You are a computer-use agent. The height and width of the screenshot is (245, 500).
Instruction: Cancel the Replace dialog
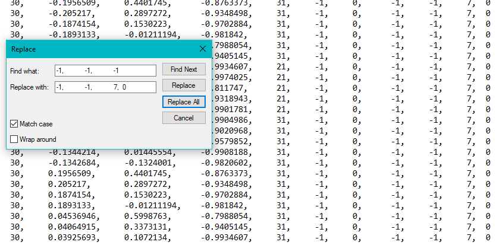click(x=184, y=118)
